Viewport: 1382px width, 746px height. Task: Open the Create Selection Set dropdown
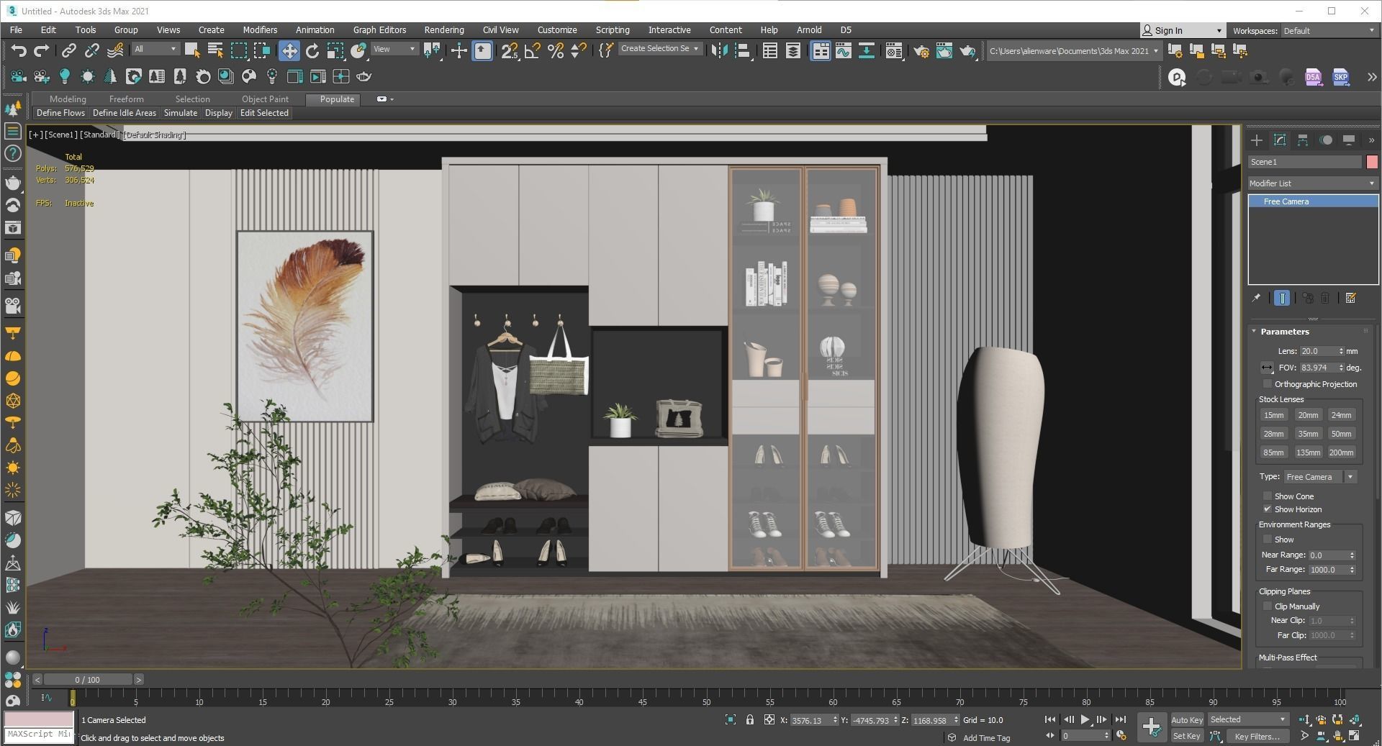[659, 48]
